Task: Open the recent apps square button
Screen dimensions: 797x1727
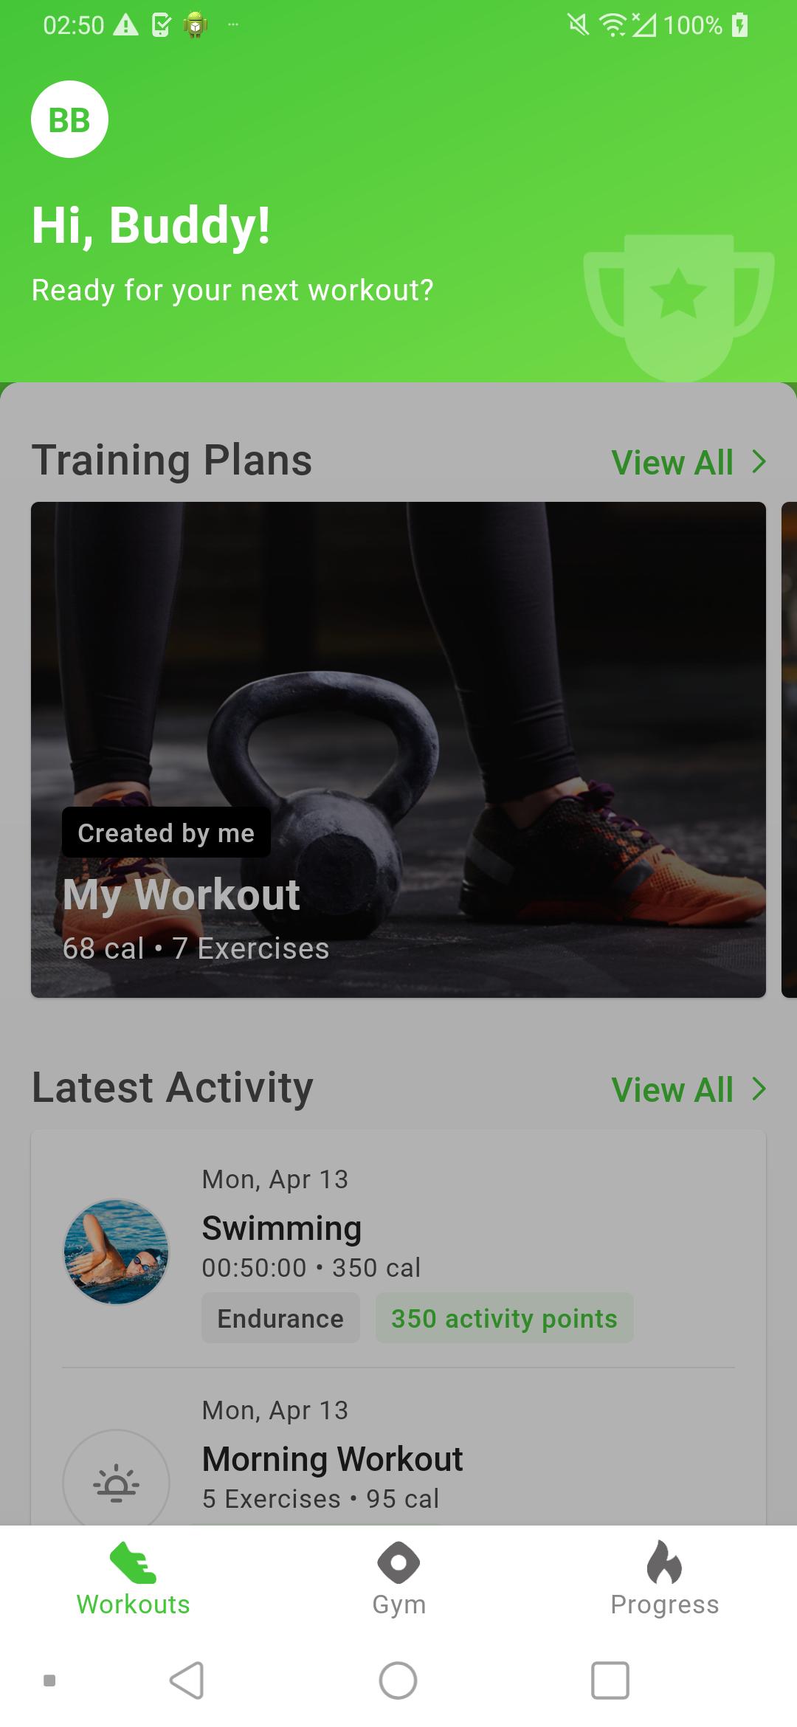Action: 610,1681
